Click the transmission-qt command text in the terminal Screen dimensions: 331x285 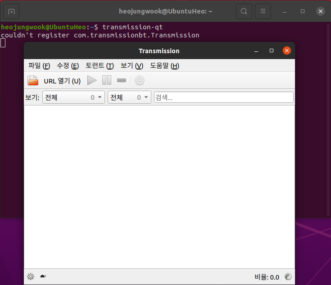132,27
